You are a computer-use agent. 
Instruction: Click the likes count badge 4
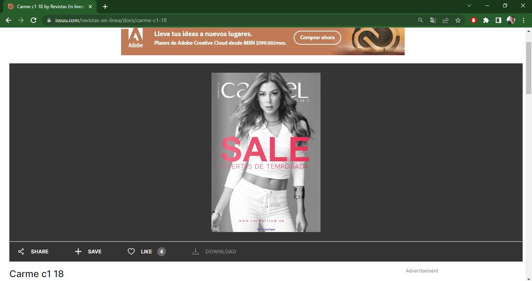pyautogui.click(x=162, y=251)
